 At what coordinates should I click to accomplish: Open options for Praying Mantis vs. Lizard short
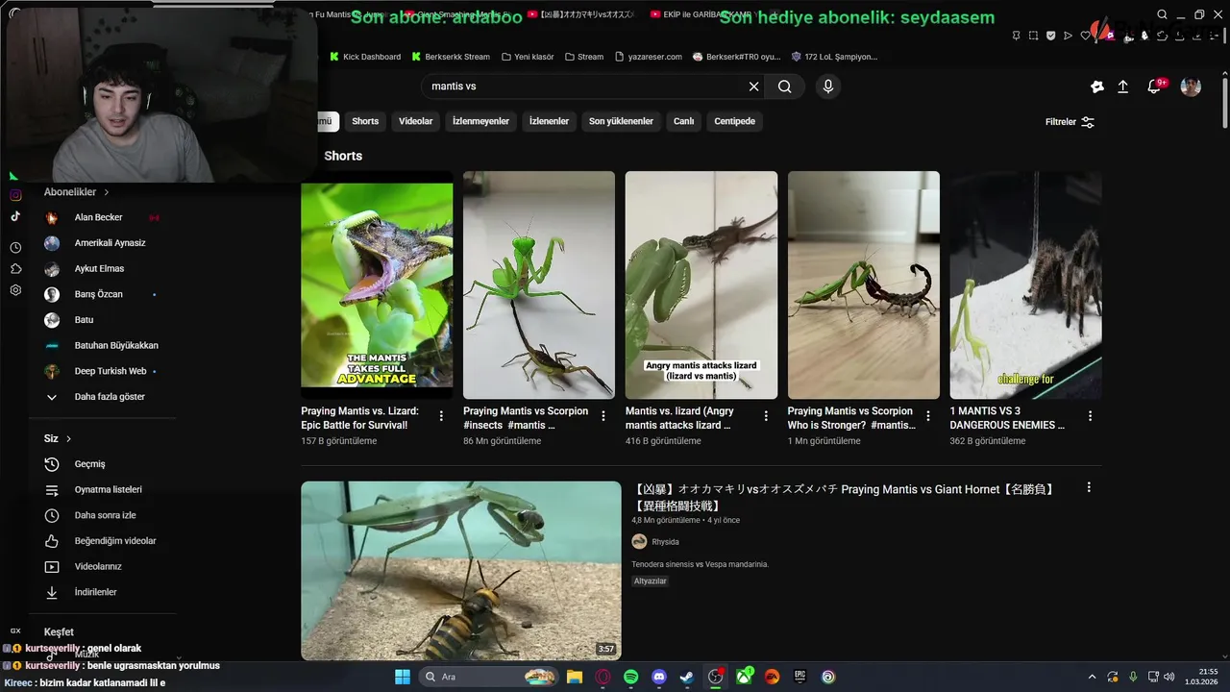coord(441,416)
